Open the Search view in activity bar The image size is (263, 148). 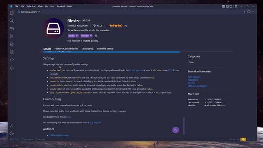tap(12, 21)
